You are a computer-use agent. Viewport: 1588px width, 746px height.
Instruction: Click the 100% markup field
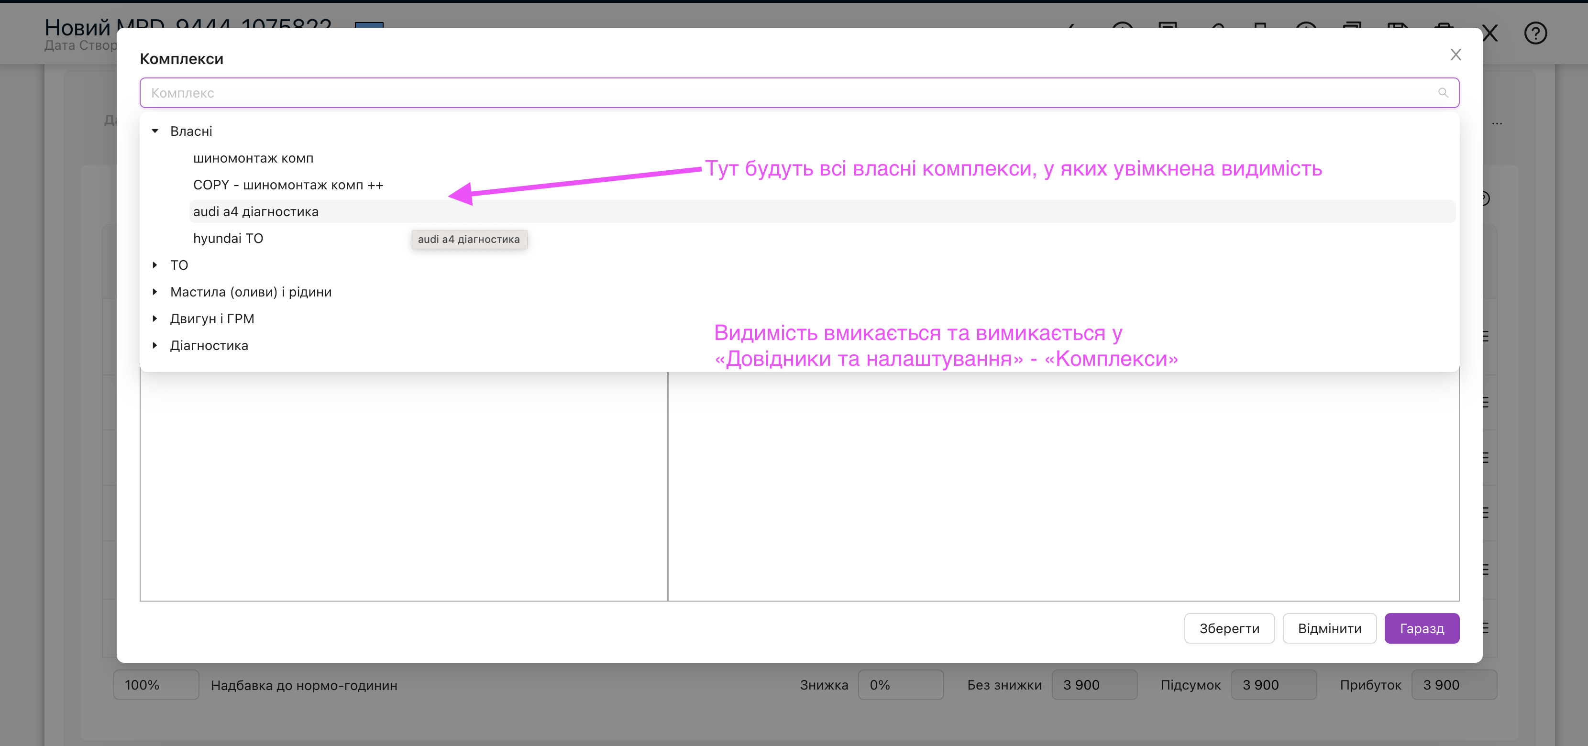156,684
